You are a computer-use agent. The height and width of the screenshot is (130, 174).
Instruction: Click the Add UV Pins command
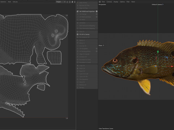[82, 3]
